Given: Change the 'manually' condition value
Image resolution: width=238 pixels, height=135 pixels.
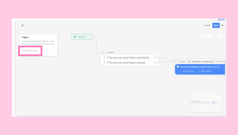Looking at the screenshot, I should click(141, 62).
